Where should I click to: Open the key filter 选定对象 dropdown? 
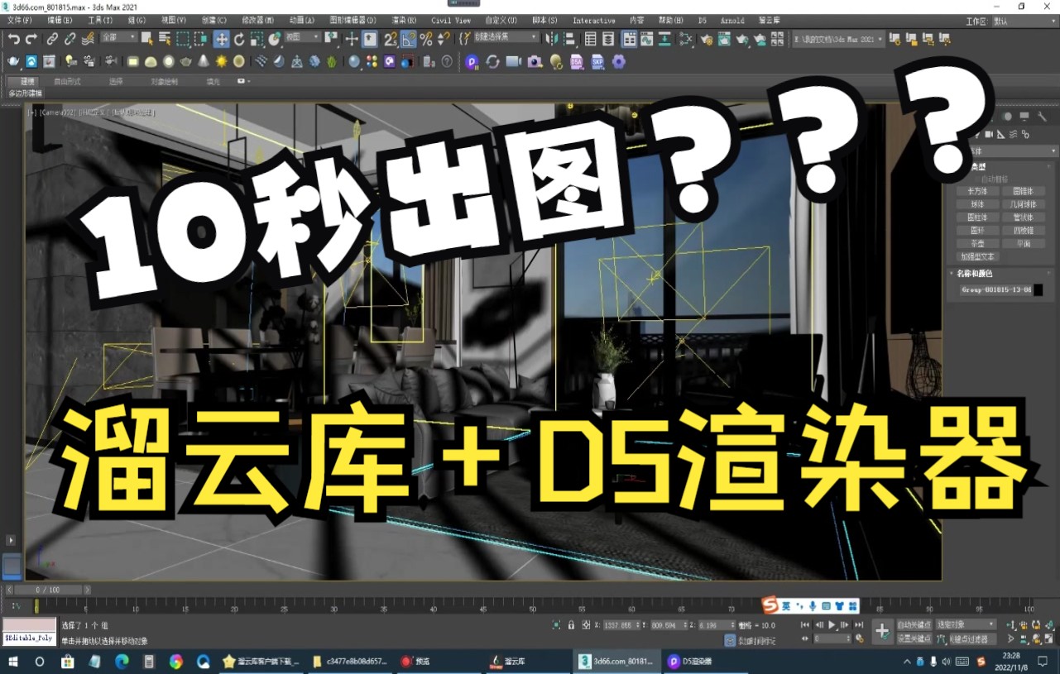click(965, 625)
